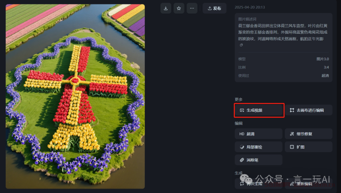Click the 图片描述词 prompt text block
The height and width of the screenshot is (193, 341).
tap(283, 32)
